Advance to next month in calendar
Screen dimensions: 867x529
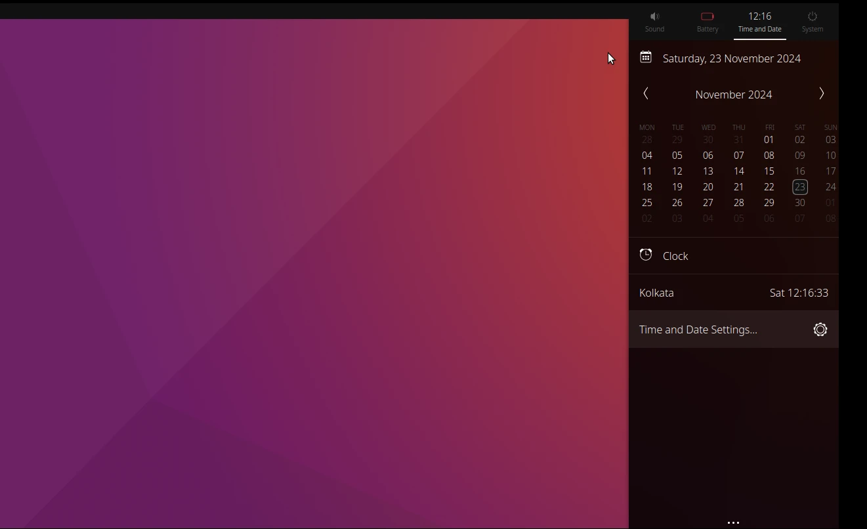point(821,94)
